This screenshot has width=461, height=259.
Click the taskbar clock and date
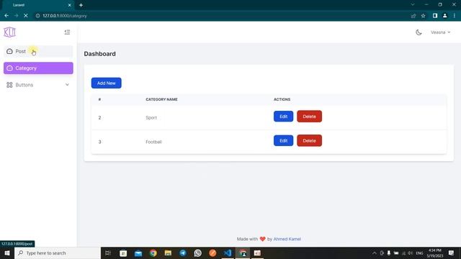(435, 253)
